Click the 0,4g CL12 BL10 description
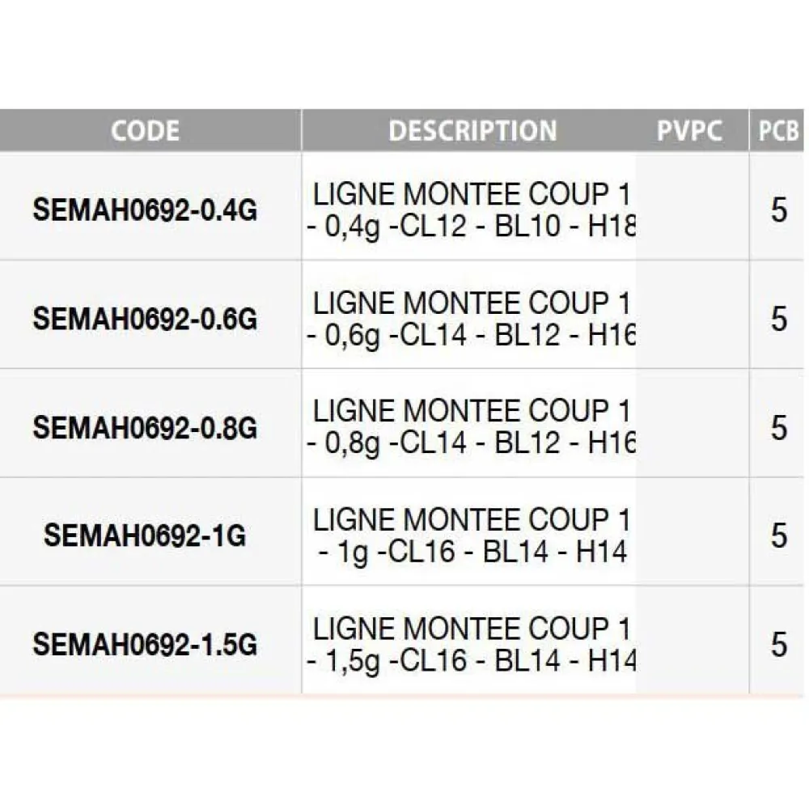Screen dimensions: 809x809 [x=471, y=210]
